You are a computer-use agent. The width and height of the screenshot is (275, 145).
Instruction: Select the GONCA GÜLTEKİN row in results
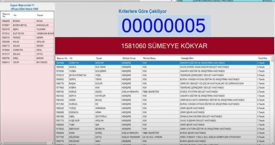pos(163,67)
